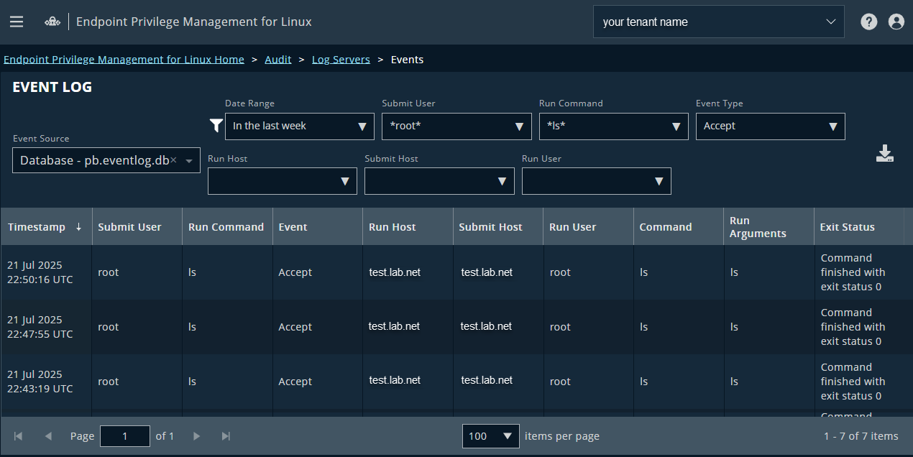The image size is (913, 457).
Task: Open the Run Command filter dropdown
Action: point(614,126)
